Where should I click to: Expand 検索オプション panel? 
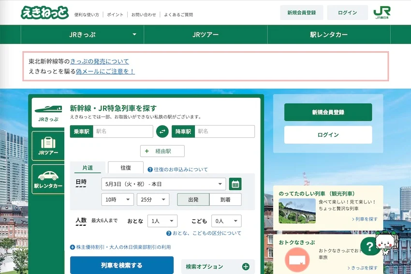click(218, 267)
